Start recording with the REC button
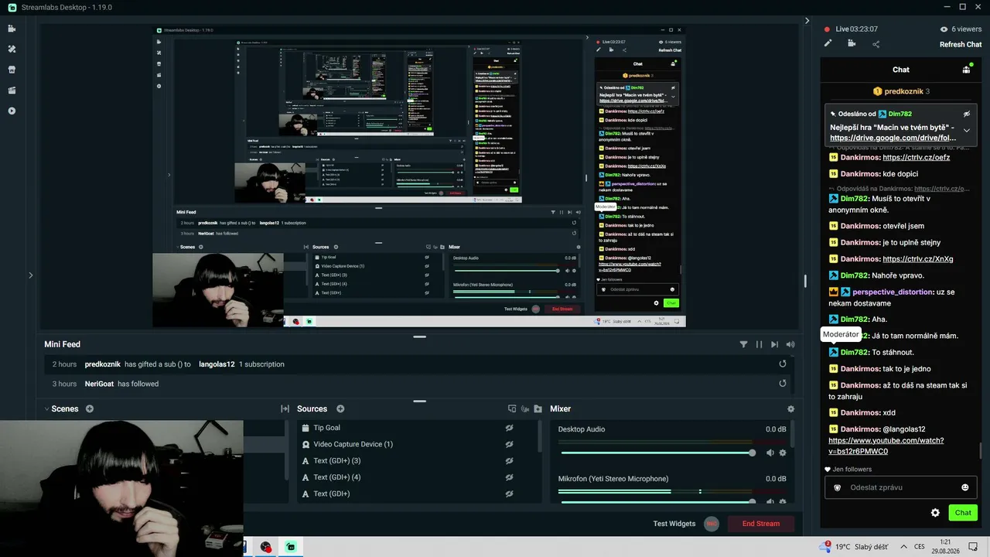Viewport: 990px width, 557px height. tap(712, 524)
